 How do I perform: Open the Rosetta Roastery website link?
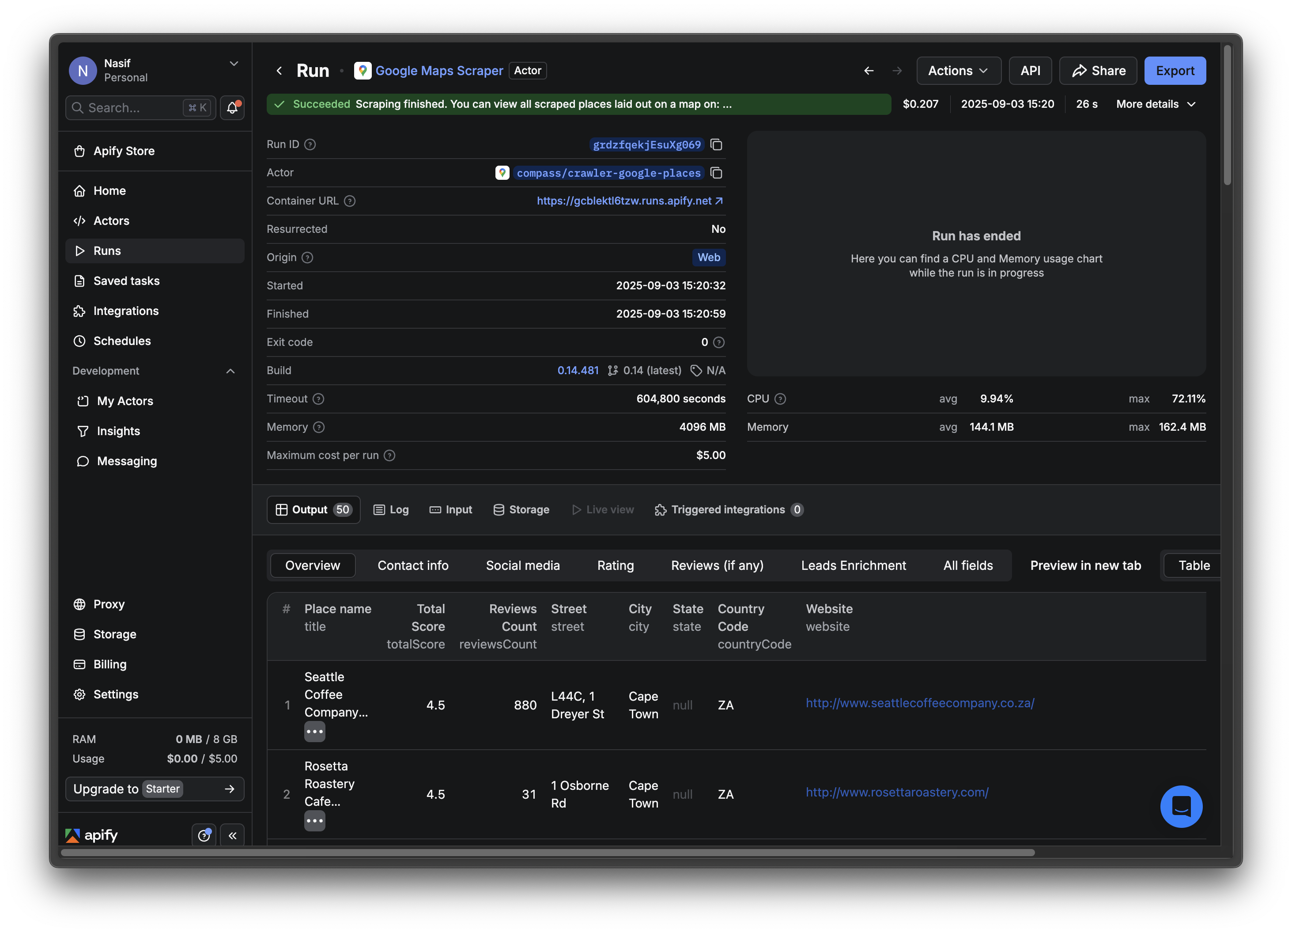pos(897,792)
